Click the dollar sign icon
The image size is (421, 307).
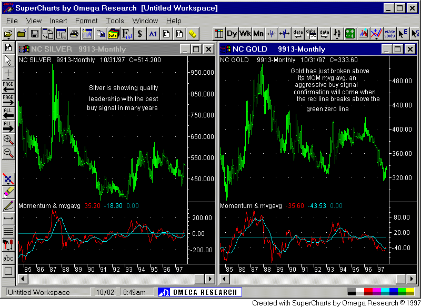[x=140, y=34]
